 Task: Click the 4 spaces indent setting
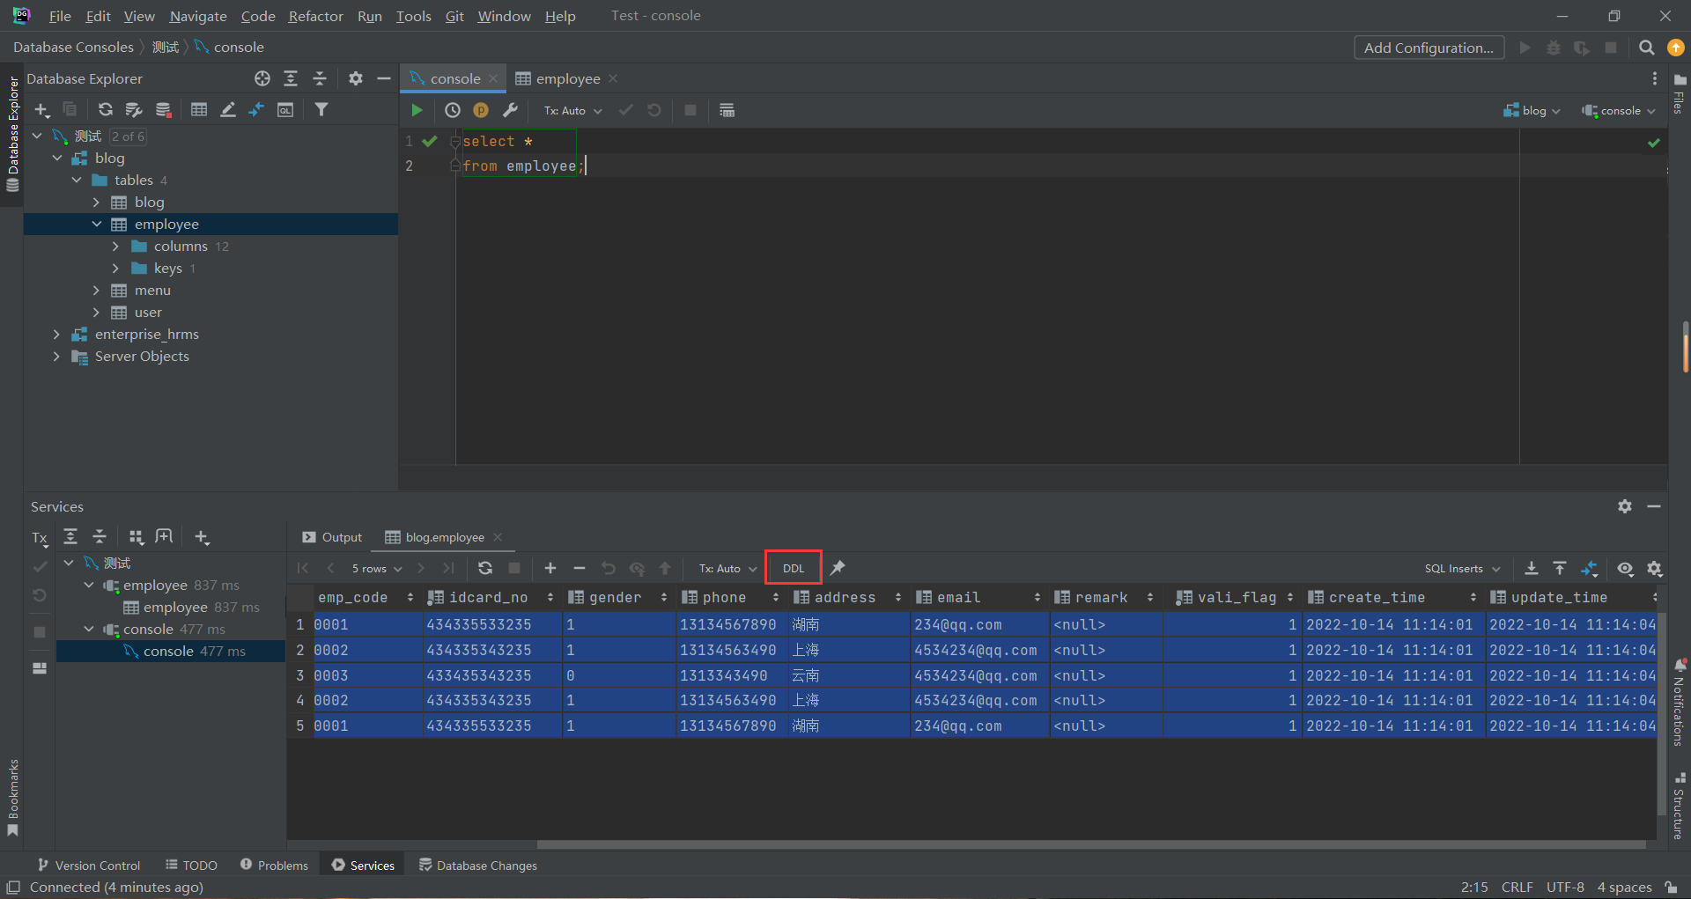click(x=1624, y=887)
